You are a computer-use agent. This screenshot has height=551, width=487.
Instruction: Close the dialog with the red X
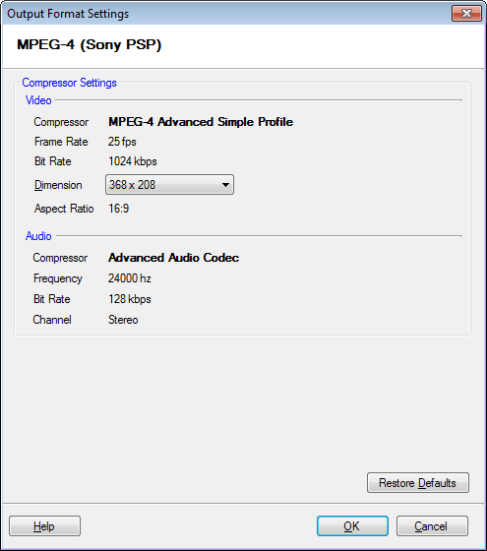click(x=466, y=14)
